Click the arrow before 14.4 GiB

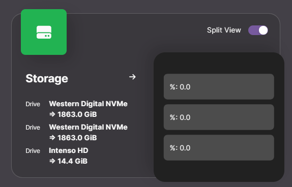[52, 161]
